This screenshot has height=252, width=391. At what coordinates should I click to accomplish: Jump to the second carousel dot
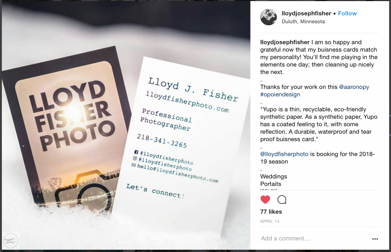[124, 242]
